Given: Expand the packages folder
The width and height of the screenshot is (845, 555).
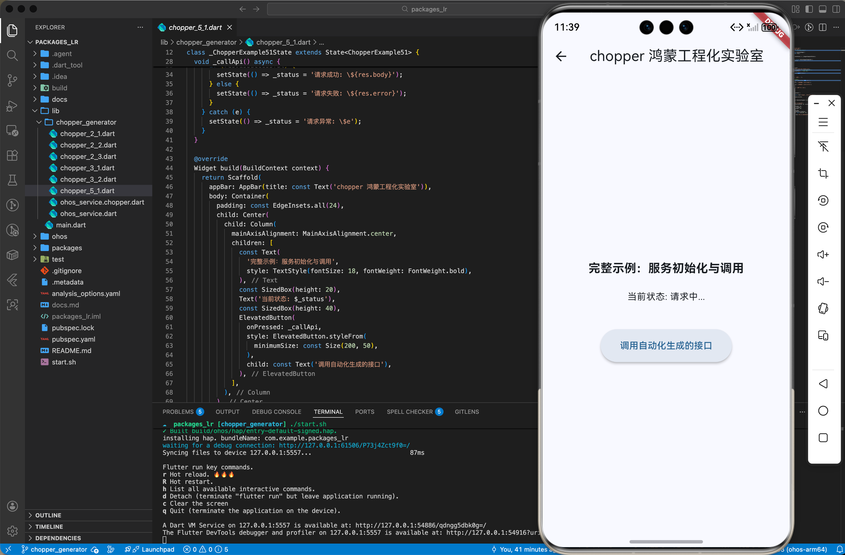Looking at the screenshot, I should [67, 248].
